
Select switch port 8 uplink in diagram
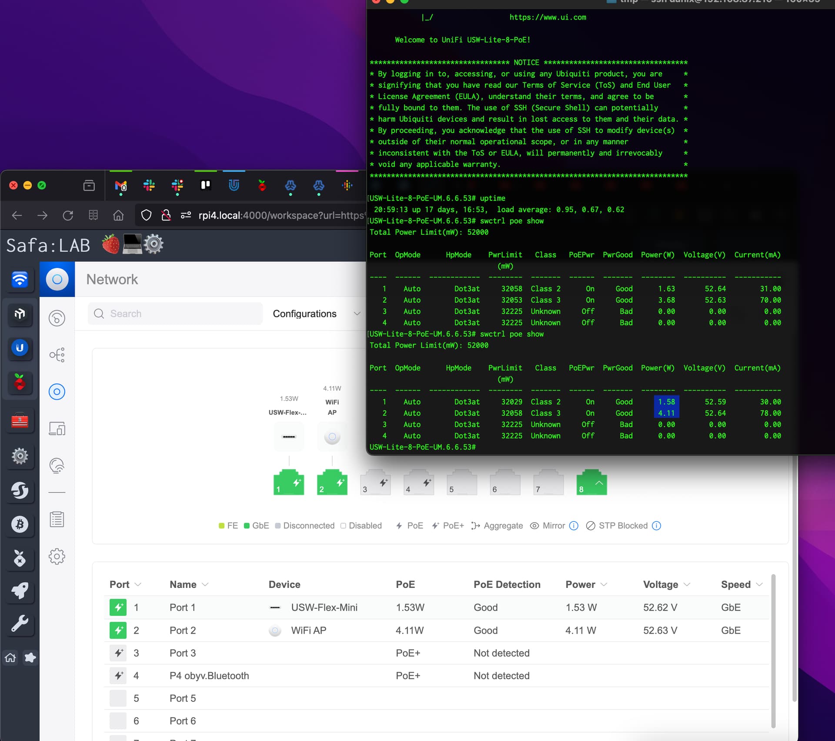click(591, 483)
